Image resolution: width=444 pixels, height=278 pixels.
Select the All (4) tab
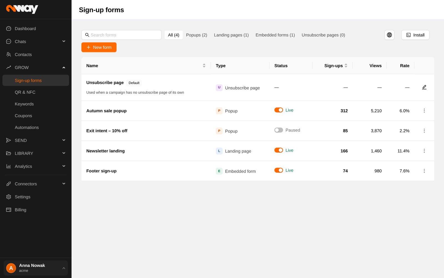174,35
